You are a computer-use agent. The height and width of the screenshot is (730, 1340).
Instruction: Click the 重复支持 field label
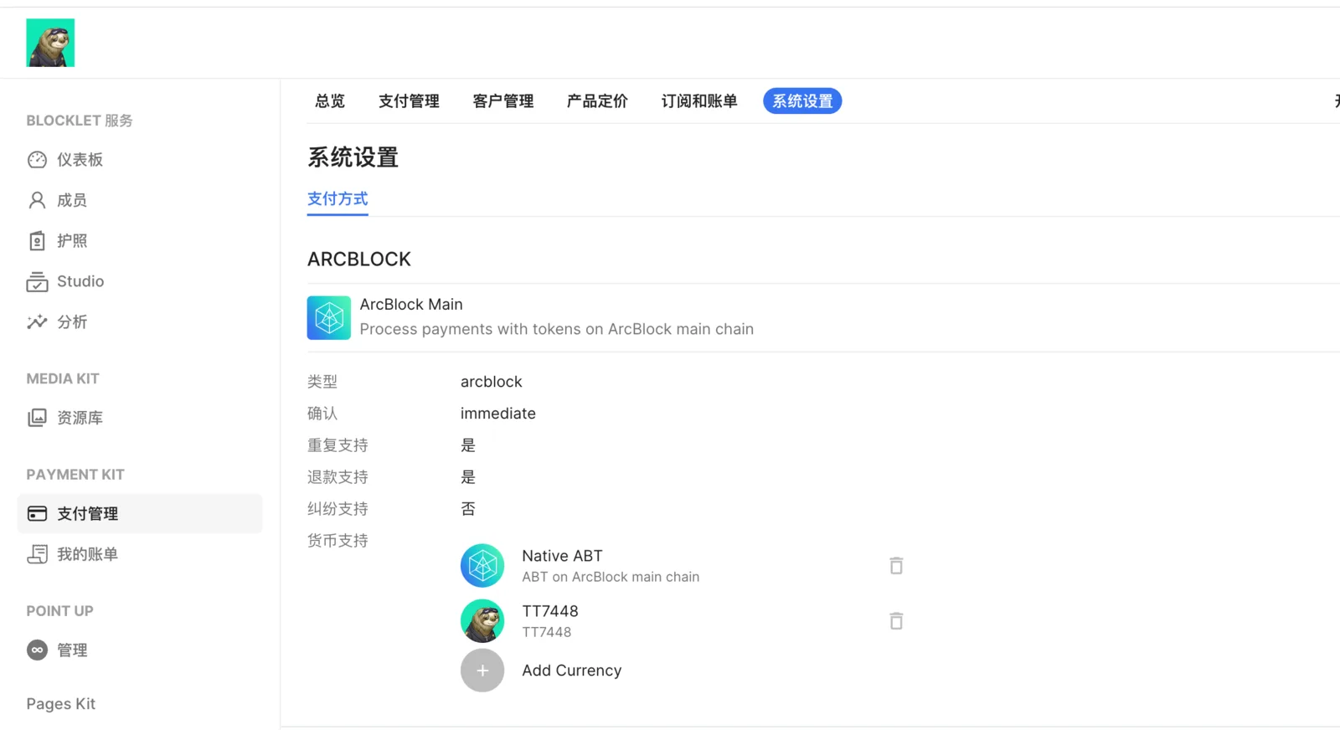[338, 445]
